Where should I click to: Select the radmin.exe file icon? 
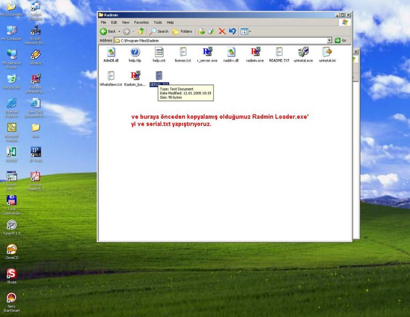coord(255,52)
